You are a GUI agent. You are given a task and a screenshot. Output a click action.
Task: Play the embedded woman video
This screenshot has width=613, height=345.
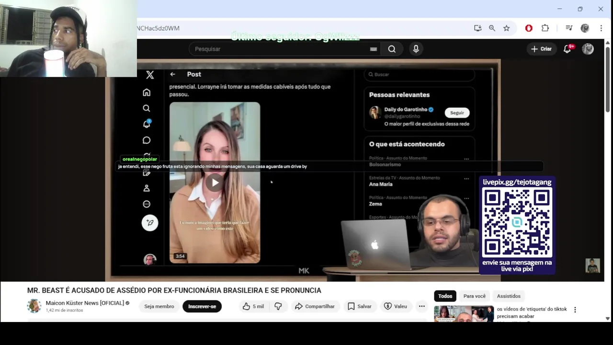215,183
